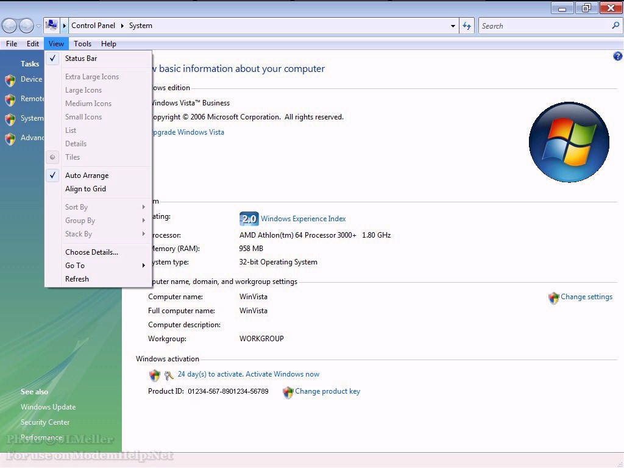The height and width of the screenshot is (468, 624).
Task: Minimize the System window
Action: click(x=562, y=8)
